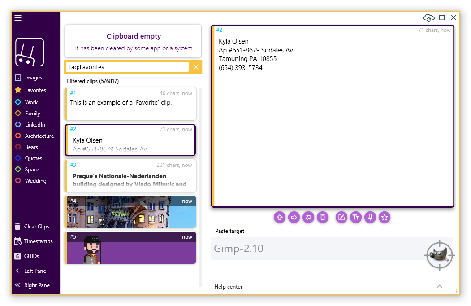Collapse the Left Pane

(30, 271)
